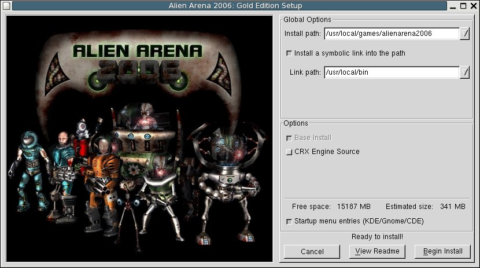Open the View Readme button
This screenshot has height=268, width=480.
point(377,251)
